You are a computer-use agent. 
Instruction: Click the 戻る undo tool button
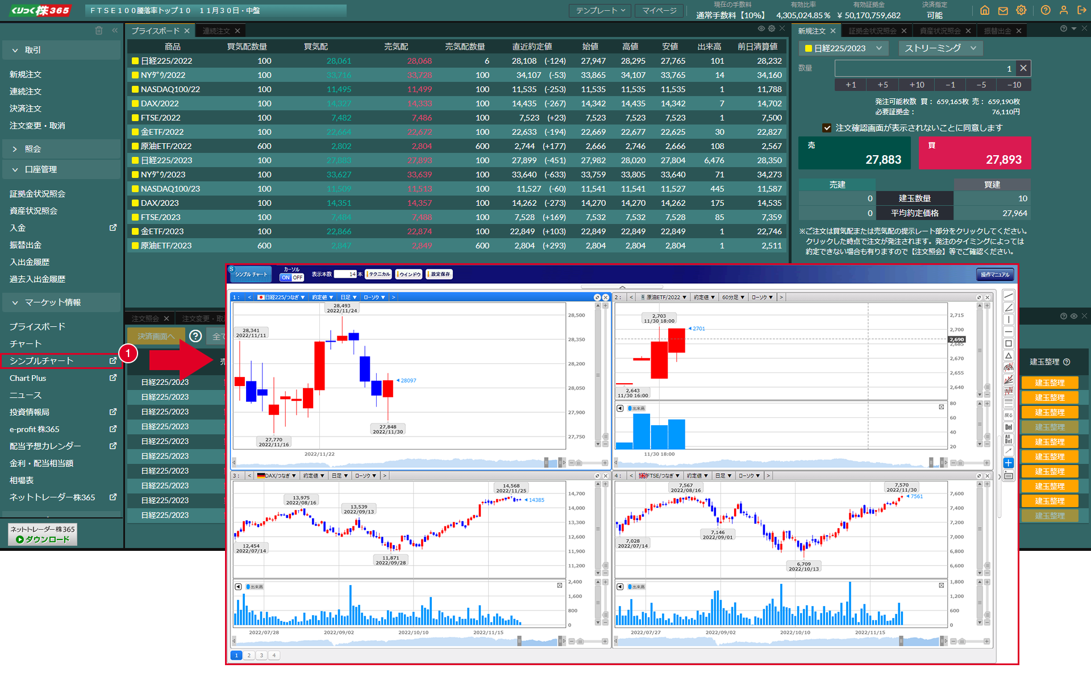pos(1009,415)
